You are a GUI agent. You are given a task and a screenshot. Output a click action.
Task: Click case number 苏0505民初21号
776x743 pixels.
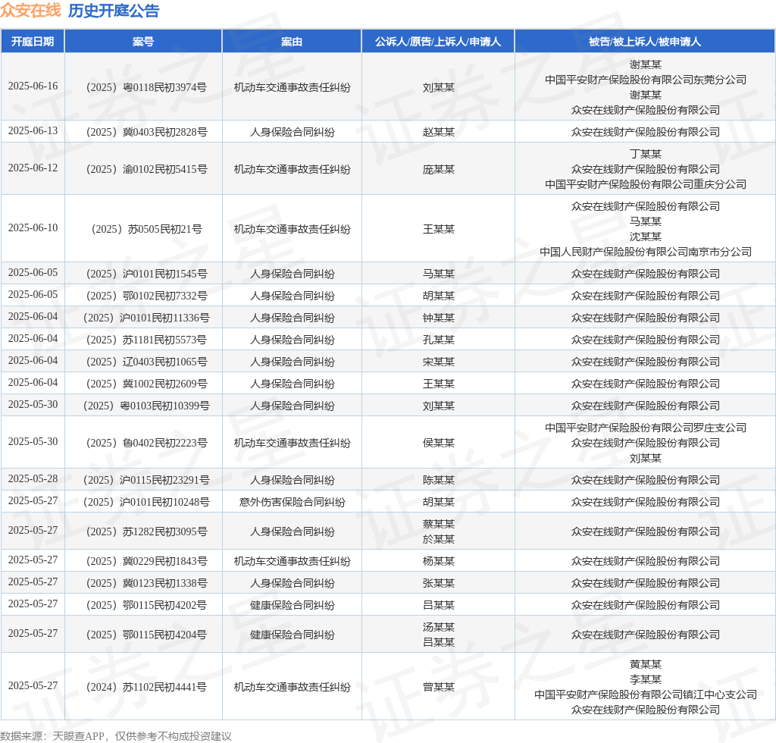tap(146, 229)
